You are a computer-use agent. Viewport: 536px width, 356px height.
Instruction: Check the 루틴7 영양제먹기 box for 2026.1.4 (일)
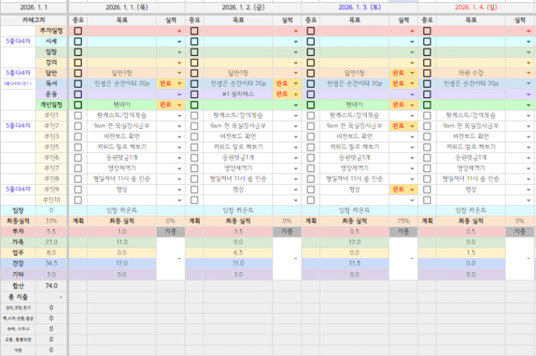point(427,168)
